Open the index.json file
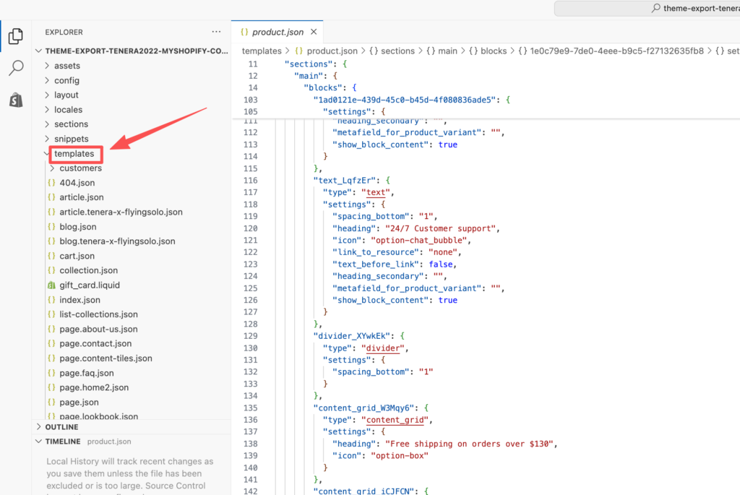This screenshot has width=740, height=495. (79, 300)
